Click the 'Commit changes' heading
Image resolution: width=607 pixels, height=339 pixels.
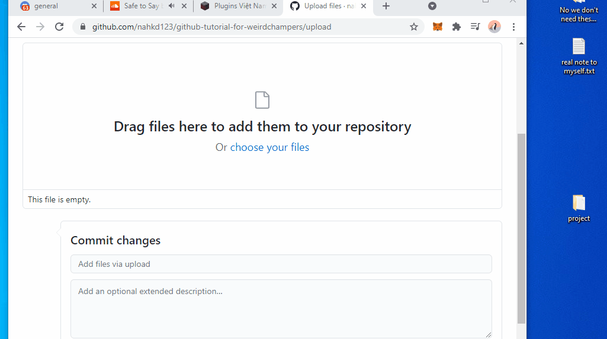coord(115,240)
